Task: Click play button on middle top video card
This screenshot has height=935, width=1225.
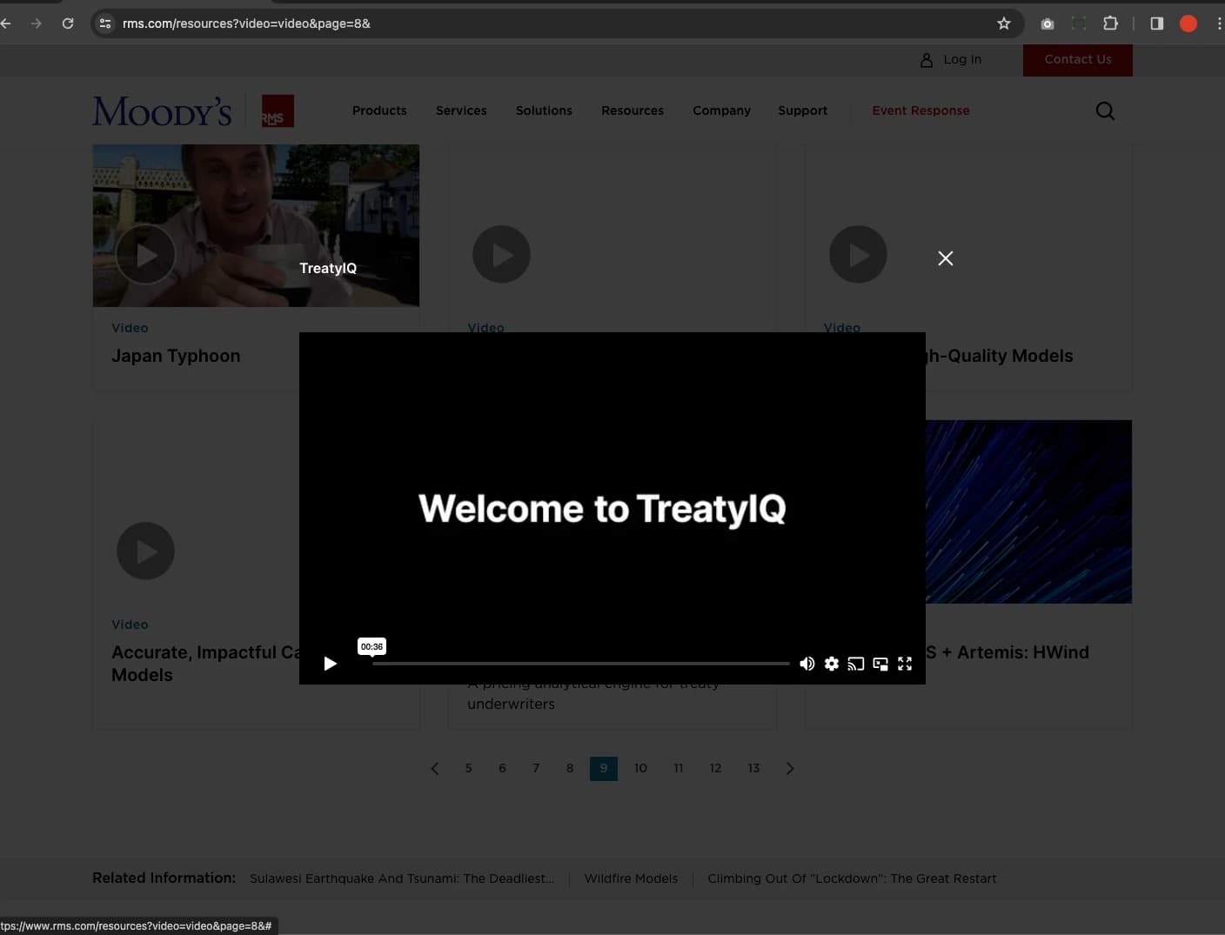Action: click(501, 254)
